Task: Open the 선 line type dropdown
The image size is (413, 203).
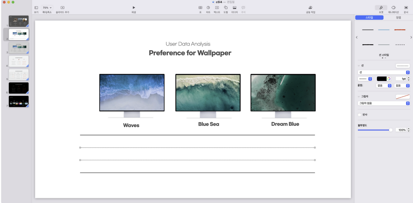Action: coord(384,72)
